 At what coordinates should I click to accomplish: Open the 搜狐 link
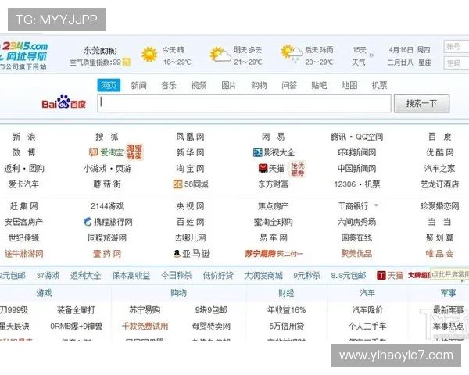click(107, 137)
